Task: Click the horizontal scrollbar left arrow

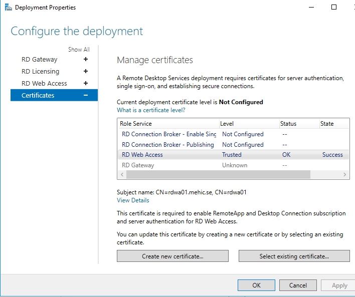Action: click(121, 175)
